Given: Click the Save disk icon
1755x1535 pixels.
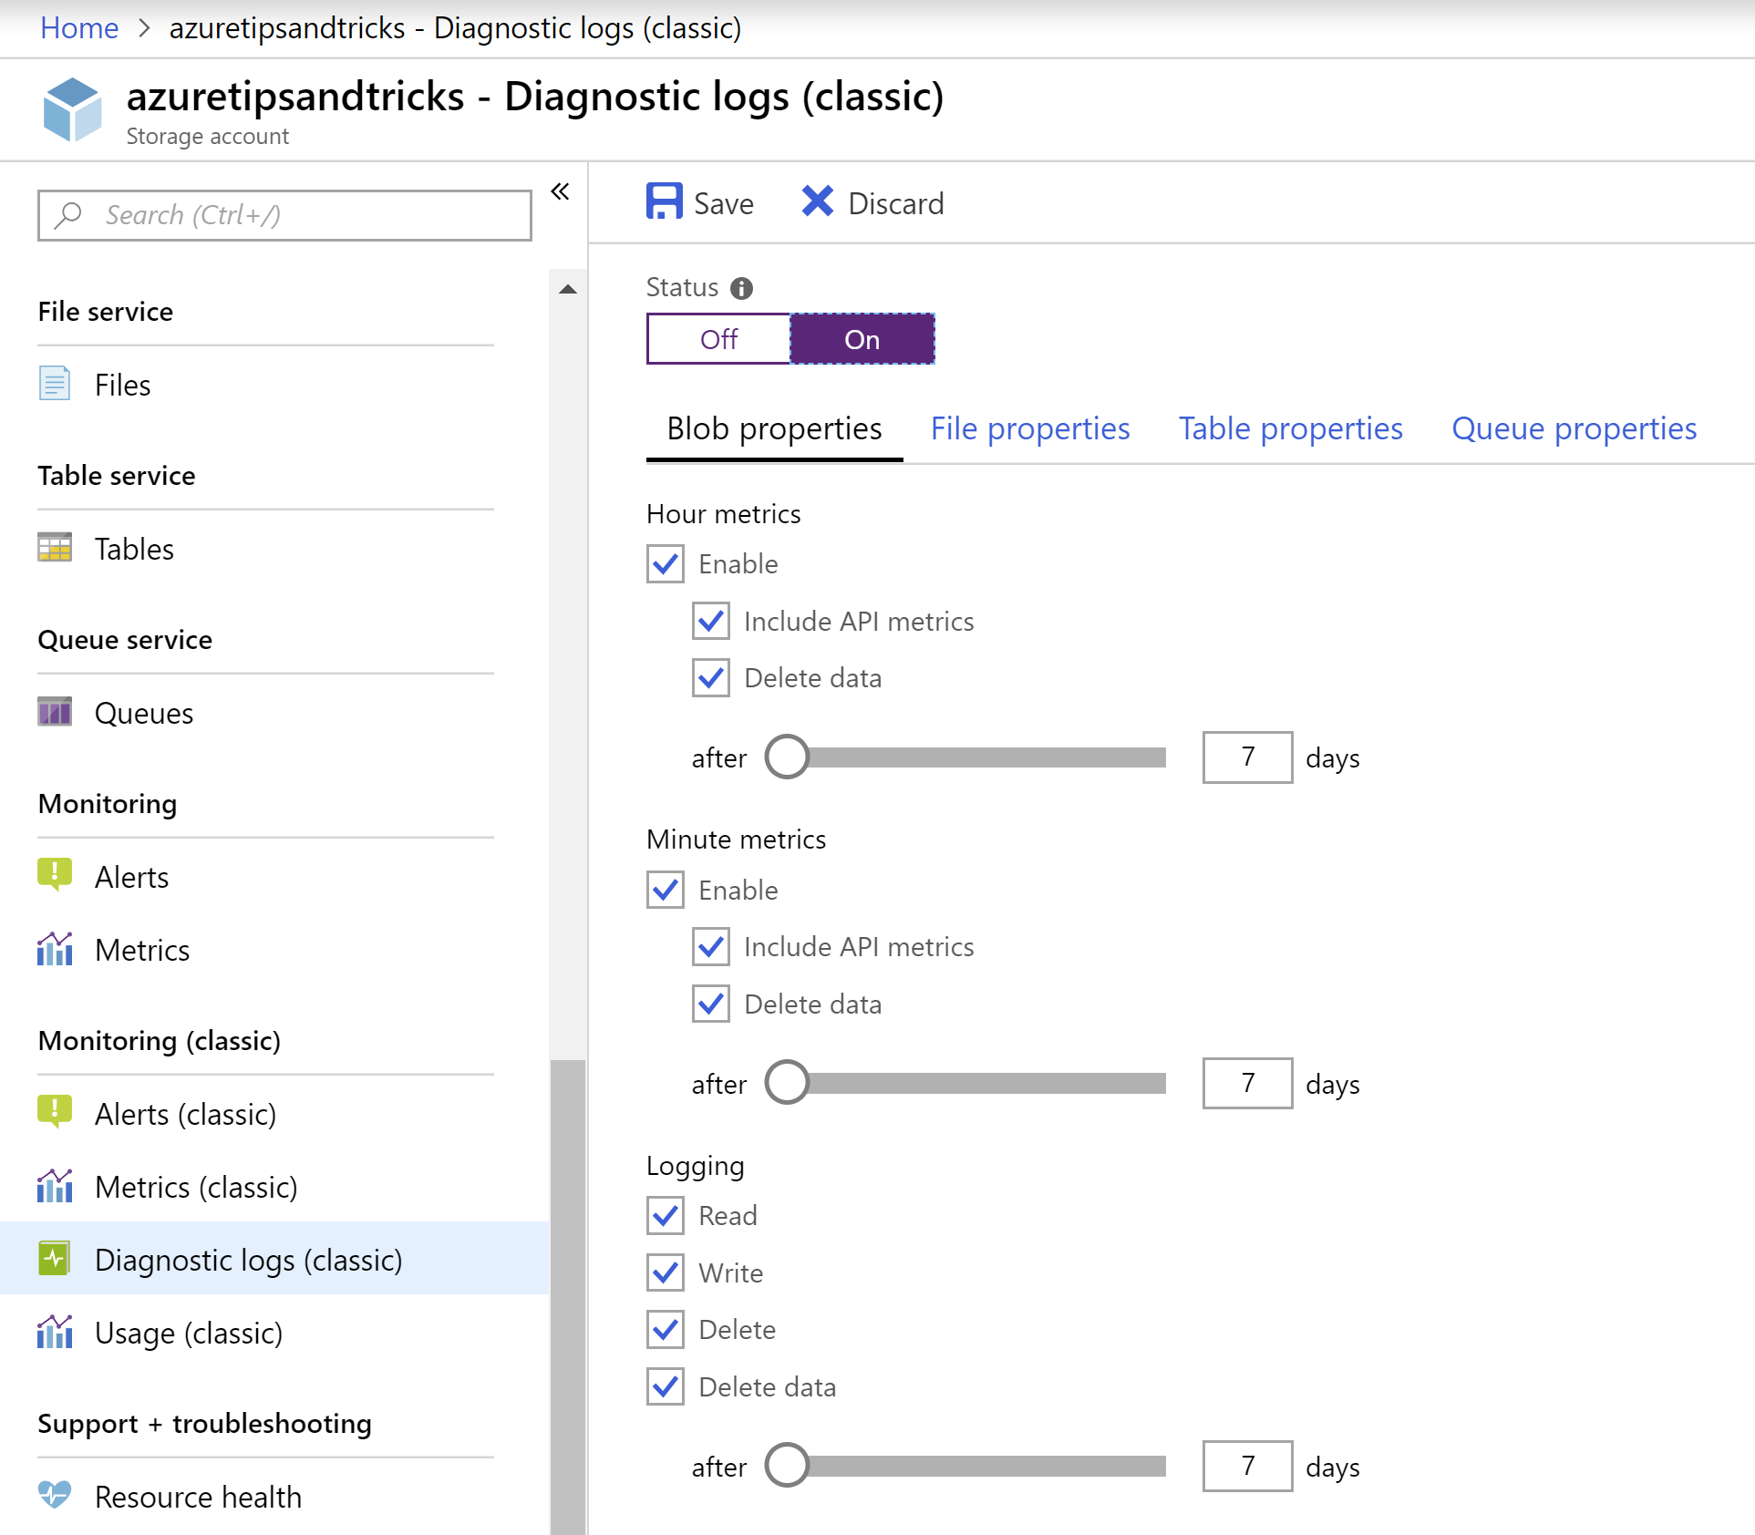Looking at the screenshot, I should click(664, 201).
